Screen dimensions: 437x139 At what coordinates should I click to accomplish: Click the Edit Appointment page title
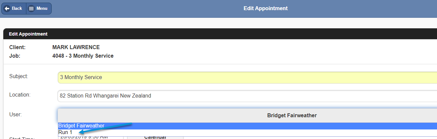click(x=265, y=9)
